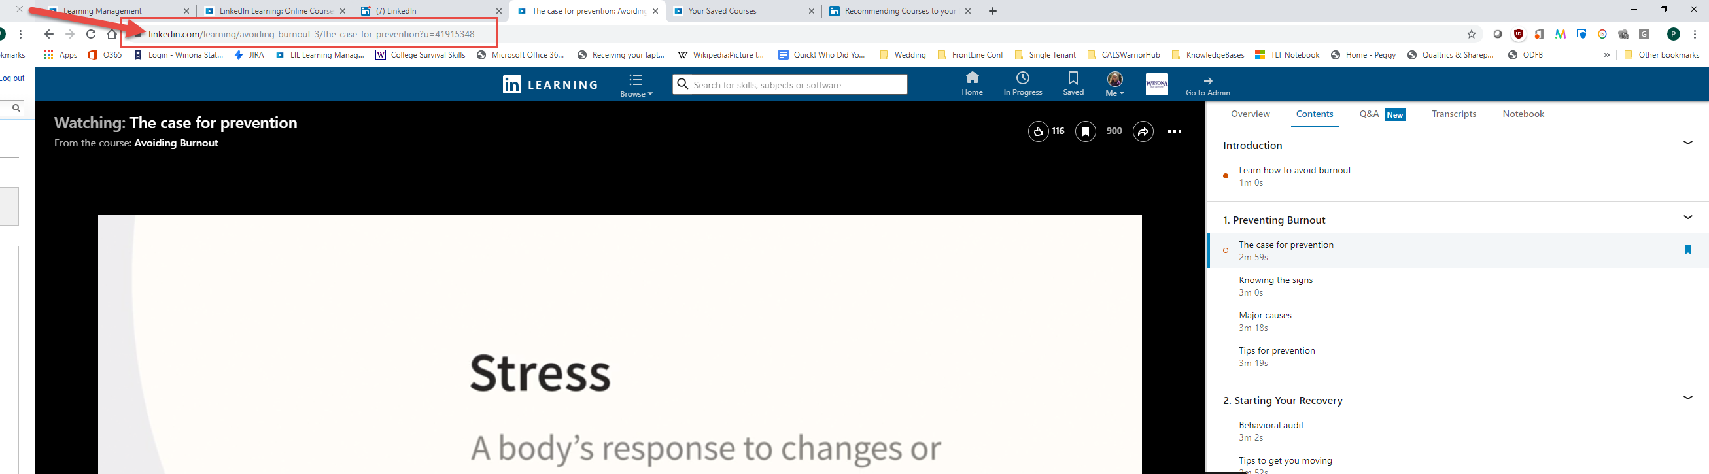
Task: Open the Browse dropdown menu
Action: (x=636, y=85)
